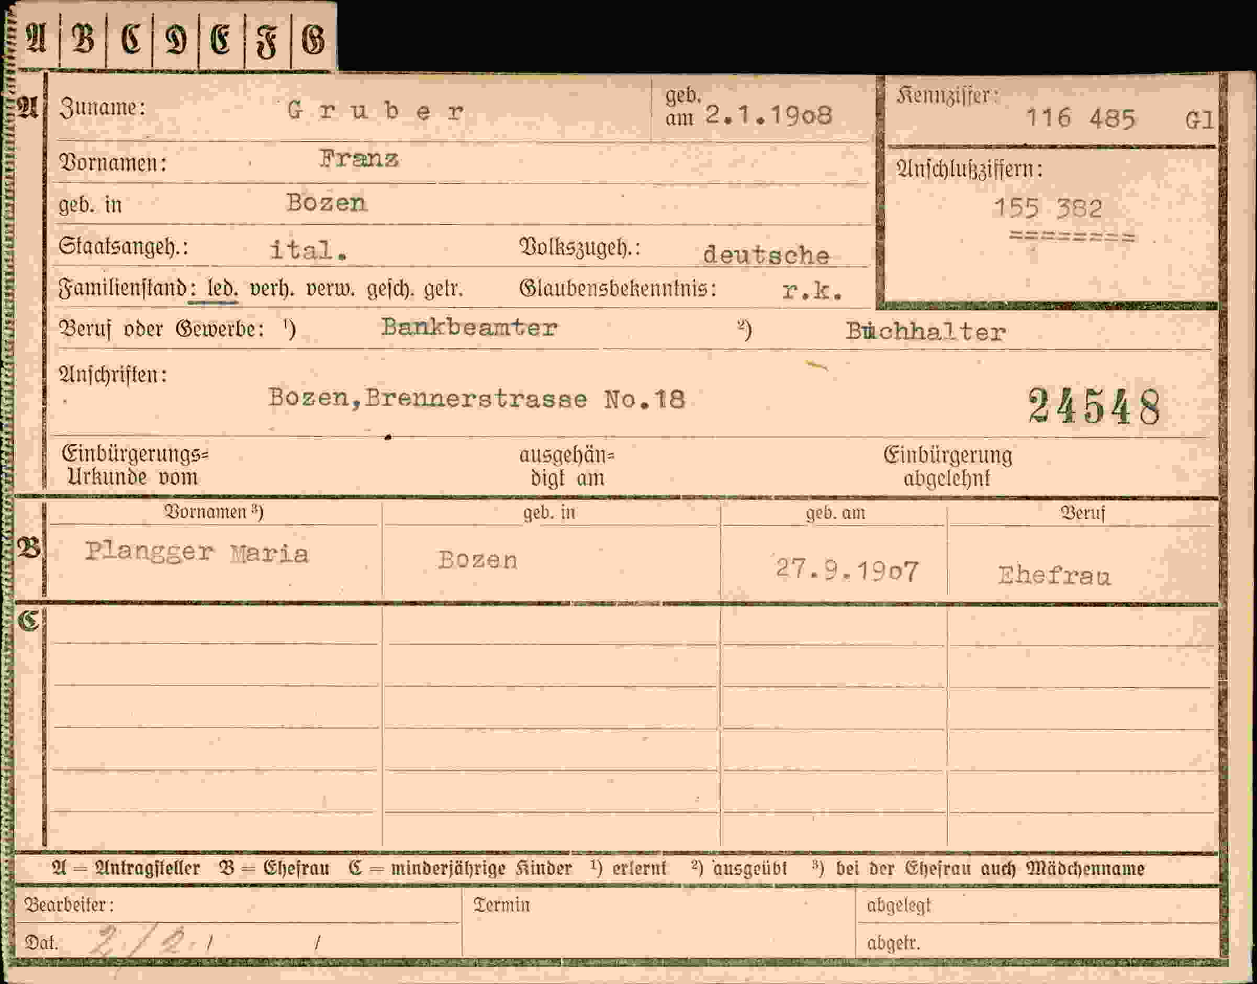Image resolution: width=1257 pixels, height=984 pixels.
Task: Click section letter C for children
Action: [x=28, y=620]
